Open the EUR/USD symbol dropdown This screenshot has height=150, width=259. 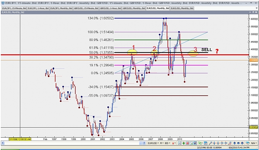[x=153, y=143]
